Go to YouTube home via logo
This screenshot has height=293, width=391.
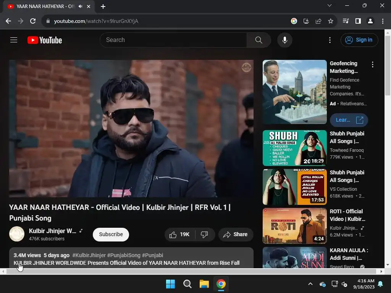coord(45,40)
